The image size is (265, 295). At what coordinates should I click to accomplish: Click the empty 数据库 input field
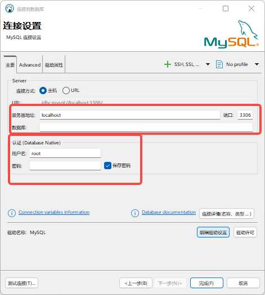[146, 127]
